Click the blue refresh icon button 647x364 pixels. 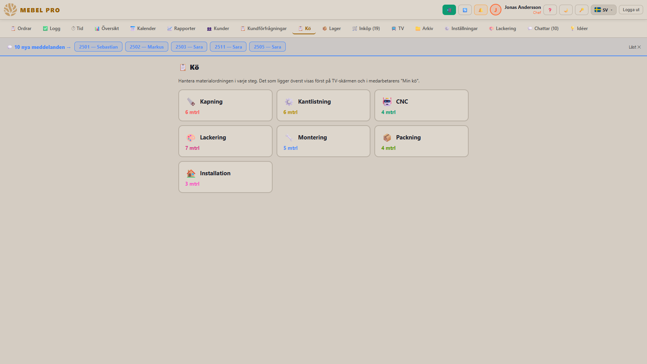[x=465, y=10]
